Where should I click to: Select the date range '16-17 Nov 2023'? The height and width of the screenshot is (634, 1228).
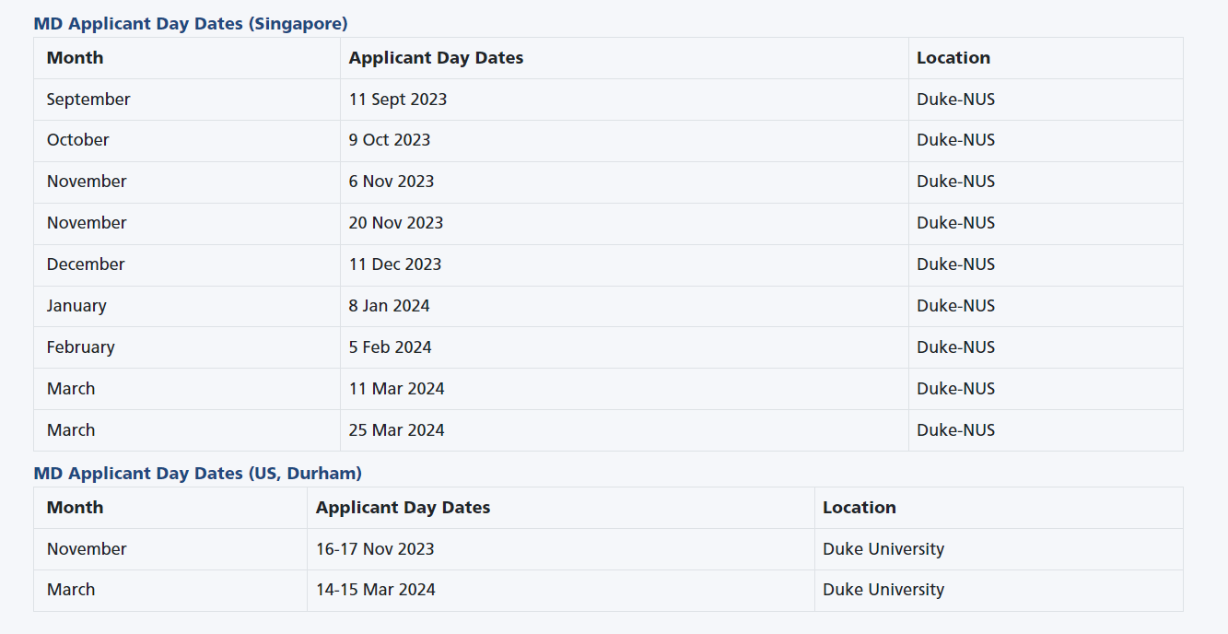pos(375,549)
